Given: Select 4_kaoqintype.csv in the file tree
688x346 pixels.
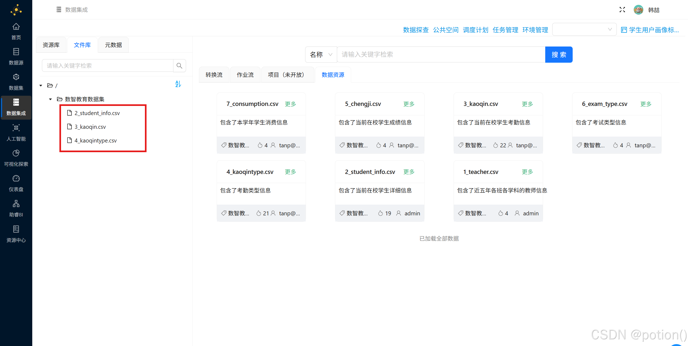Looking at the screenshot, I should pos(95,140).
